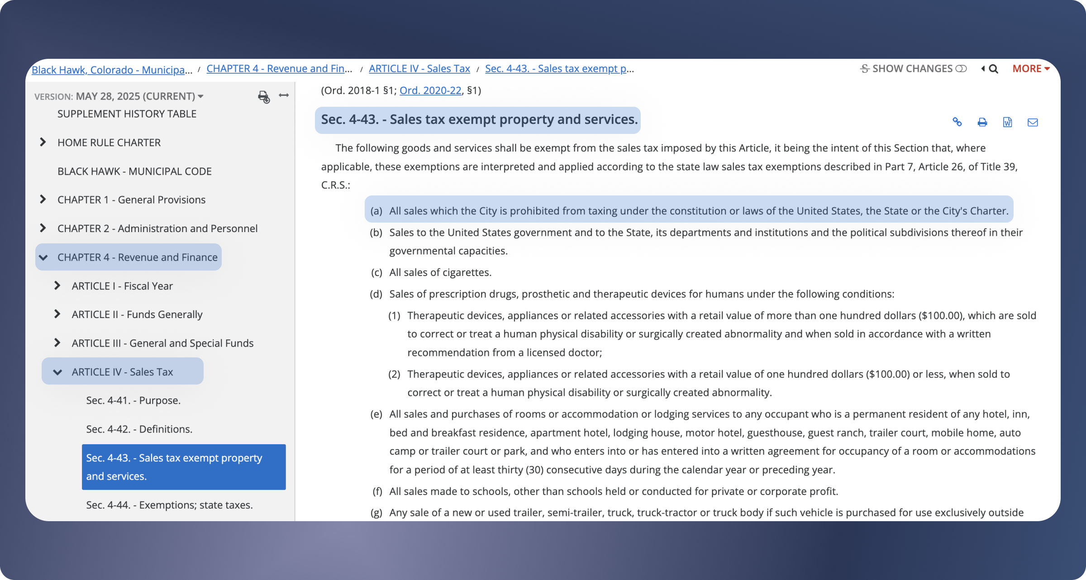Open Sec. 4-41. - Purpose.
The width and height of the screenshot is (1086, 580).
133,401
